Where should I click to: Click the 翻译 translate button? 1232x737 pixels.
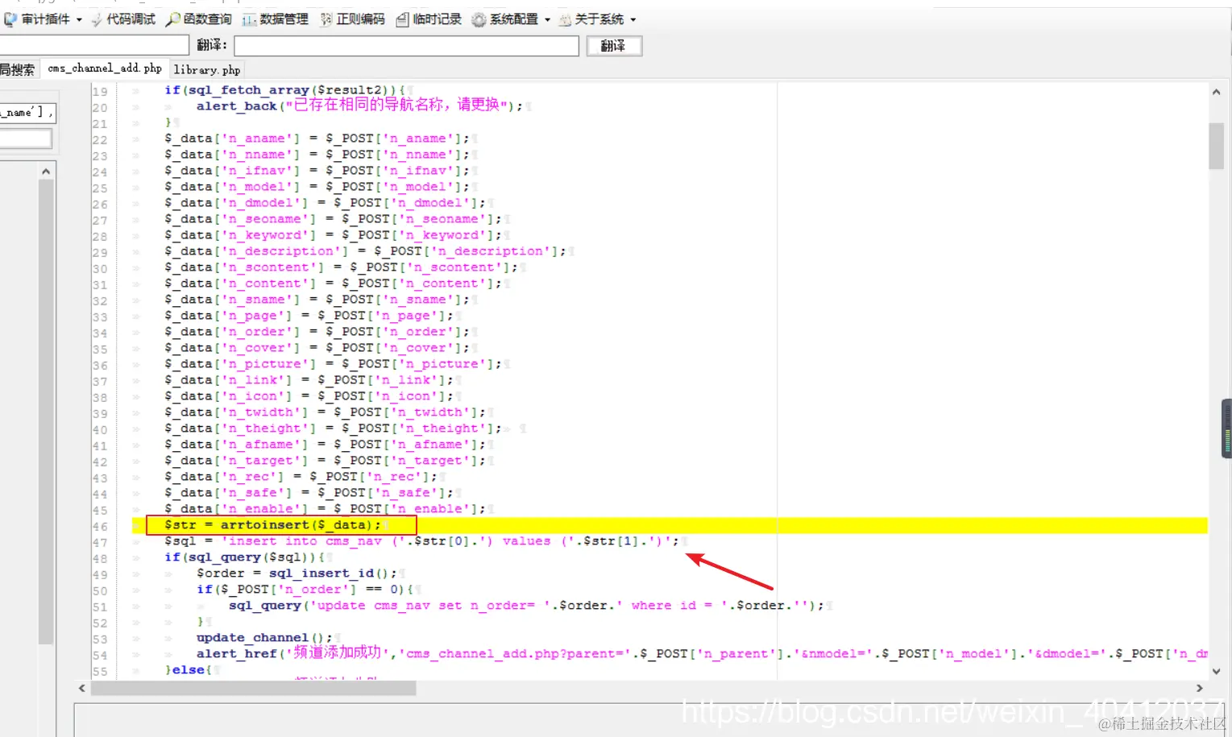point(613,46)
